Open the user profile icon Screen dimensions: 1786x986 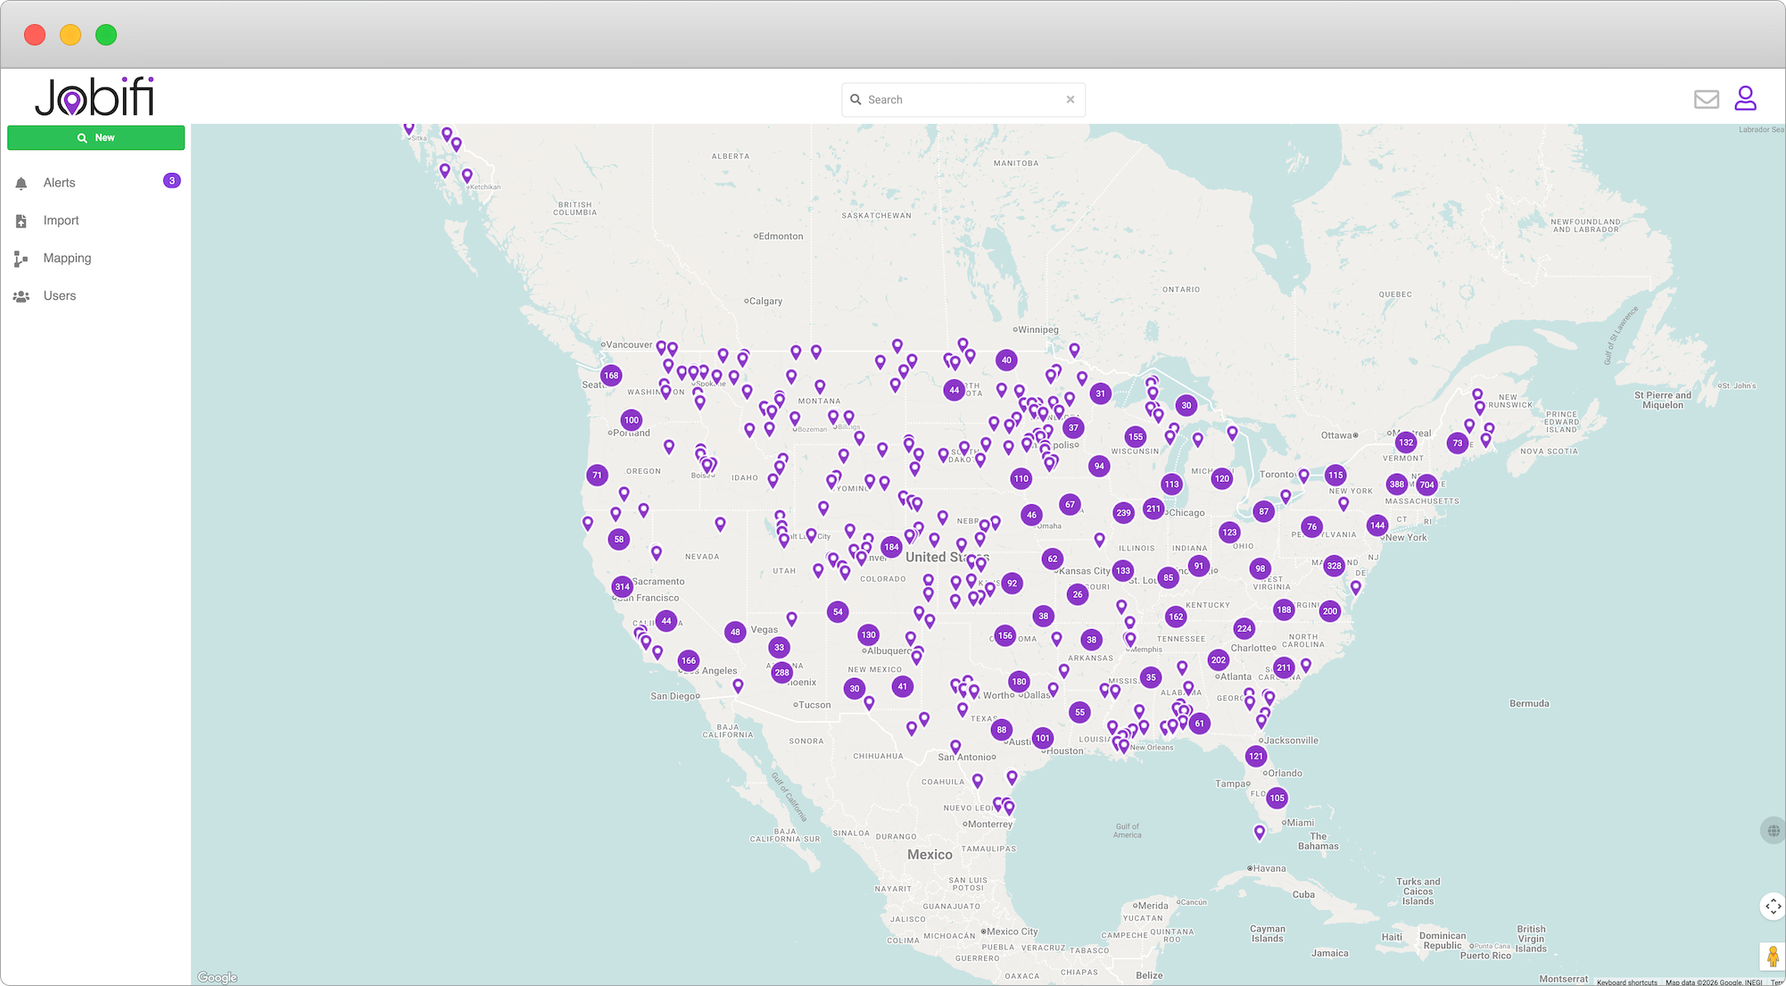pyautogui.click(x=1745, y=98)
